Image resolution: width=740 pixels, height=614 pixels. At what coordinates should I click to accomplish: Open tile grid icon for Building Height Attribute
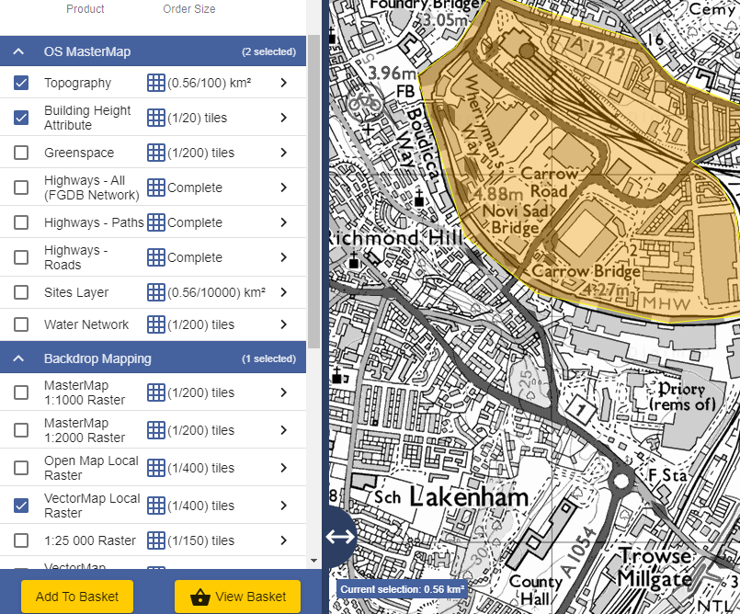point(155,118)
